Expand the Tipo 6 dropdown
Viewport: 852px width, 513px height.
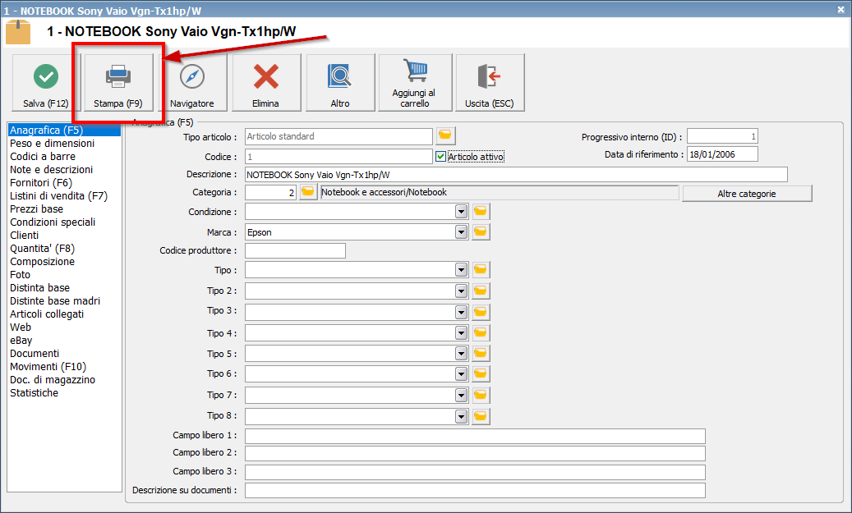coord(461,374)
